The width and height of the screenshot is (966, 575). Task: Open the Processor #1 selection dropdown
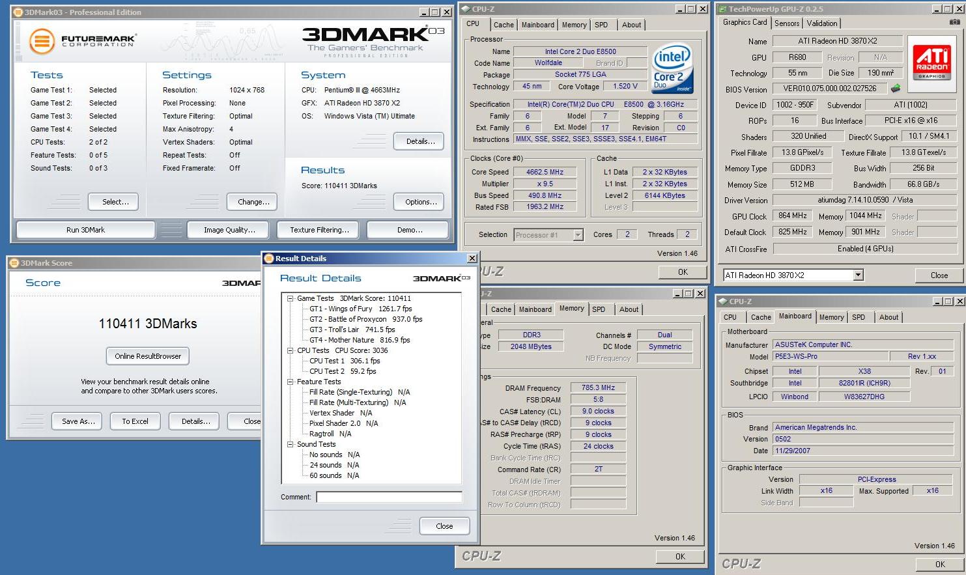[x=578, y=235]
